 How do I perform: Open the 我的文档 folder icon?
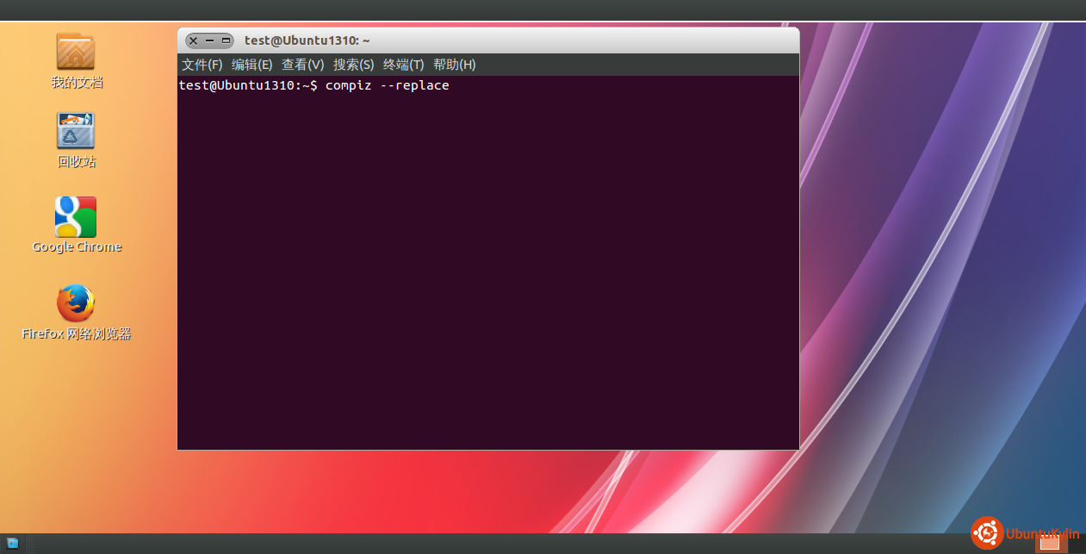[x=76, y=51]
